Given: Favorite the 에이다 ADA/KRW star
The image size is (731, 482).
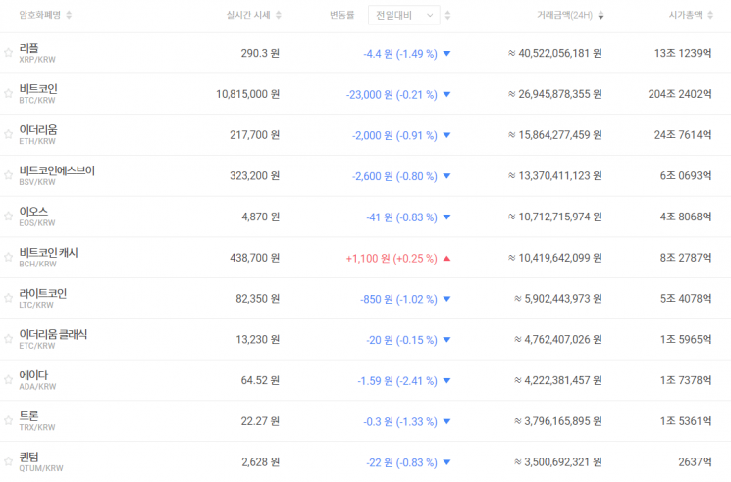Looking at the screenshot, I should (x=8, y=380).
